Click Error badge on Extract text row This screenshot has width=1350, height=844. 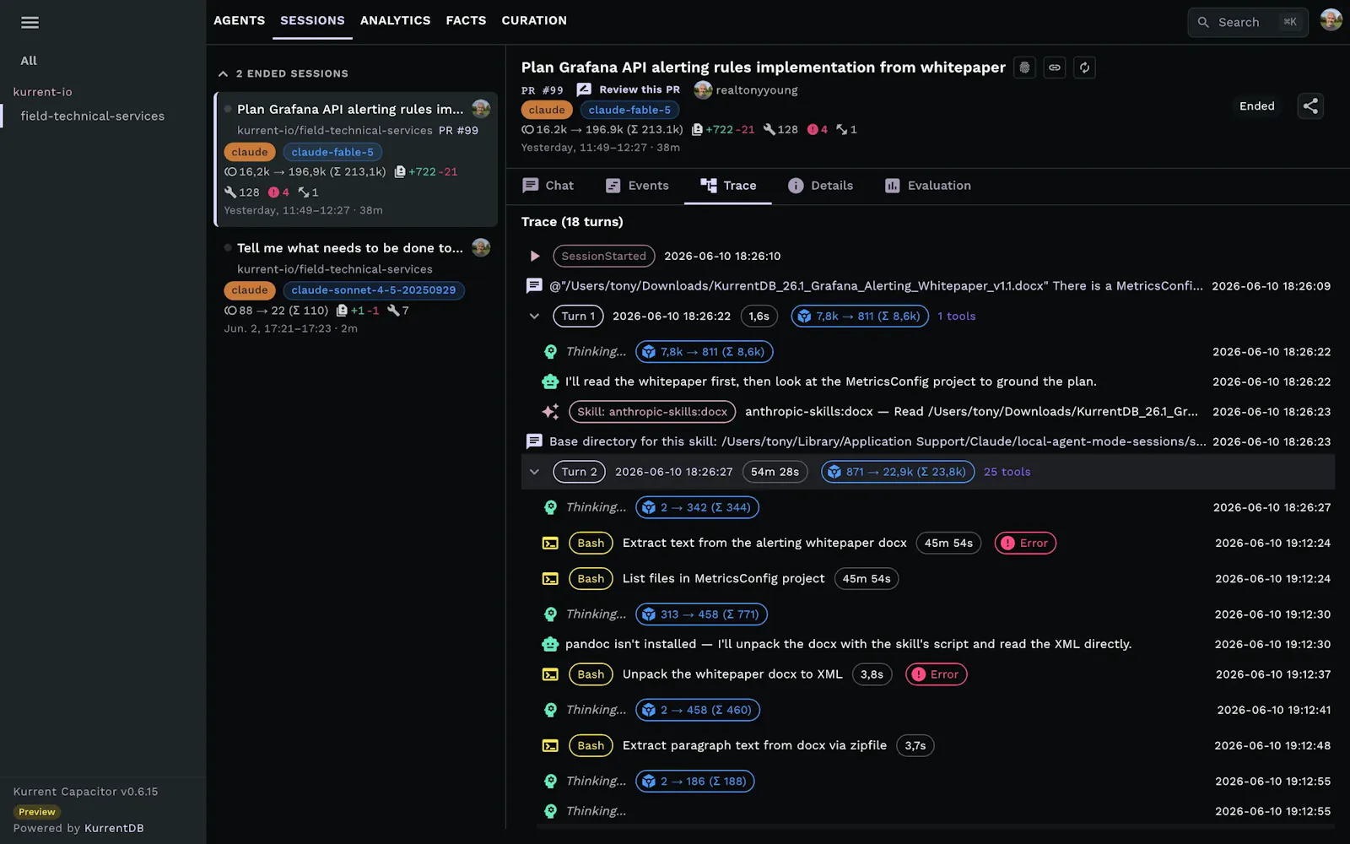[x=1025, y=544]
